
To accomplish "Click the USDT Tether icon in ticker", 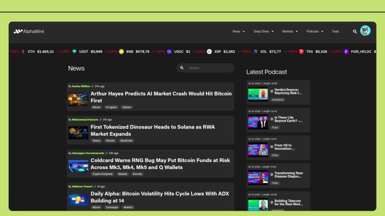I will pos(74,52).
